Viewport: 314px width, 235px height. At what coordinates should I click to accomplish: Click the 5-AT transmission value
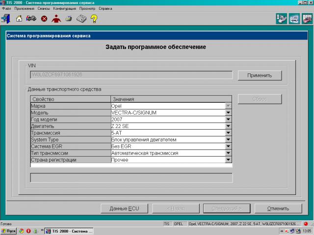tap(168, 133)
